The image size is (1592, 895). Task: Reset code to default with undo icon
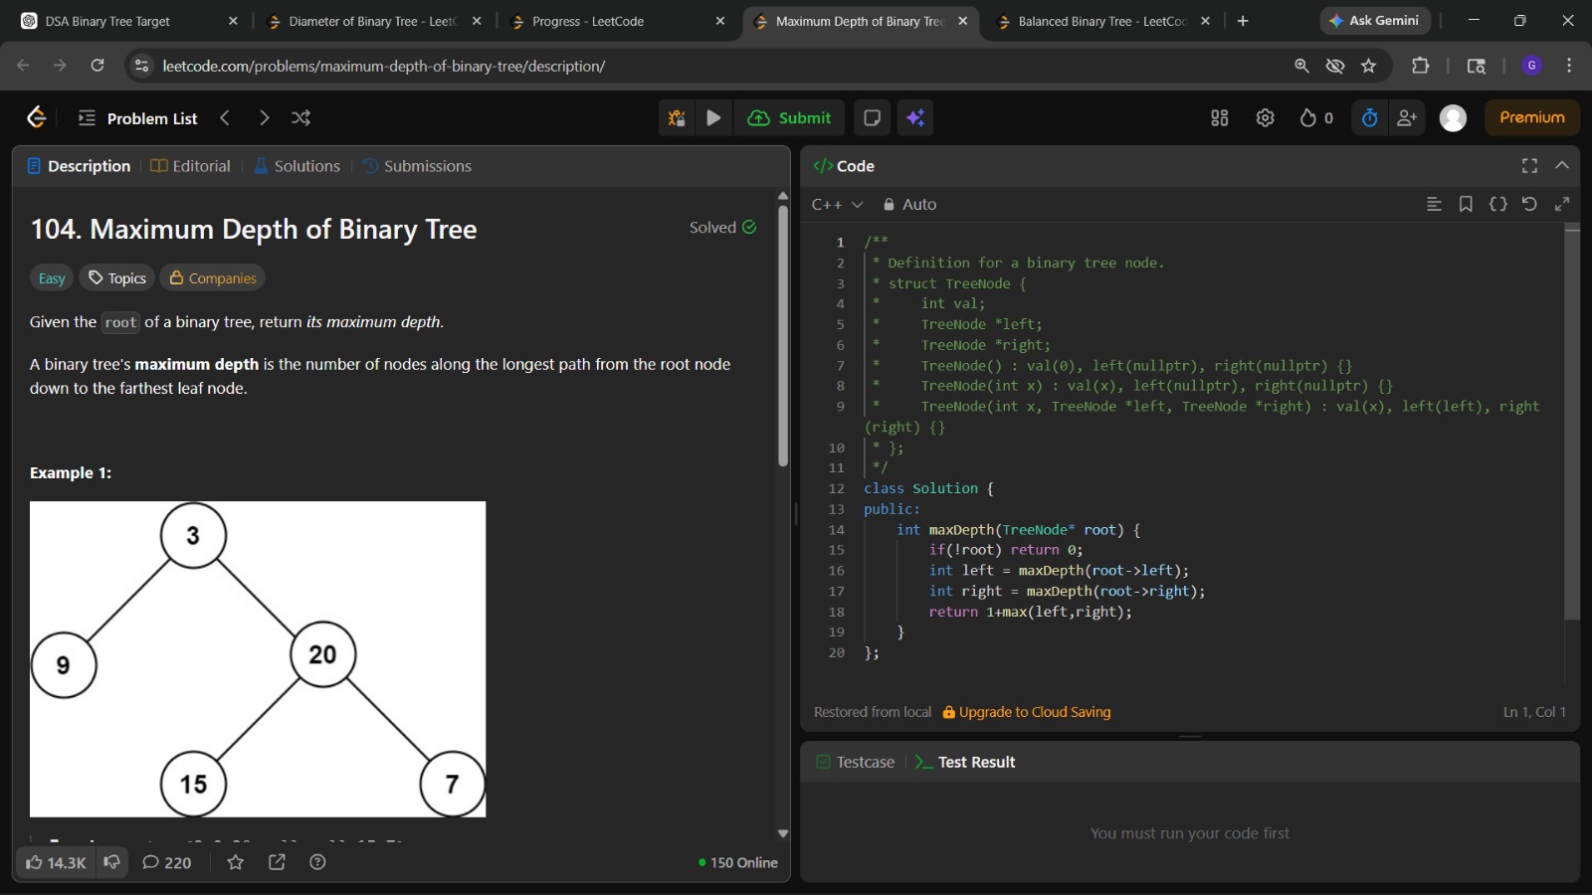[1529, 204]
